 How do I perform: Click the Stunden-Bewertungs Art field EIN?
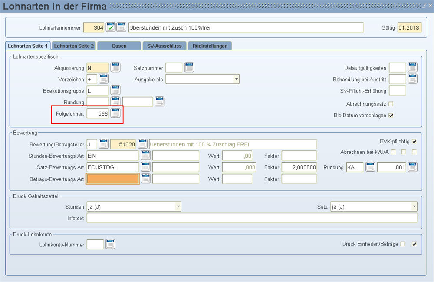(x=113, y=156)
